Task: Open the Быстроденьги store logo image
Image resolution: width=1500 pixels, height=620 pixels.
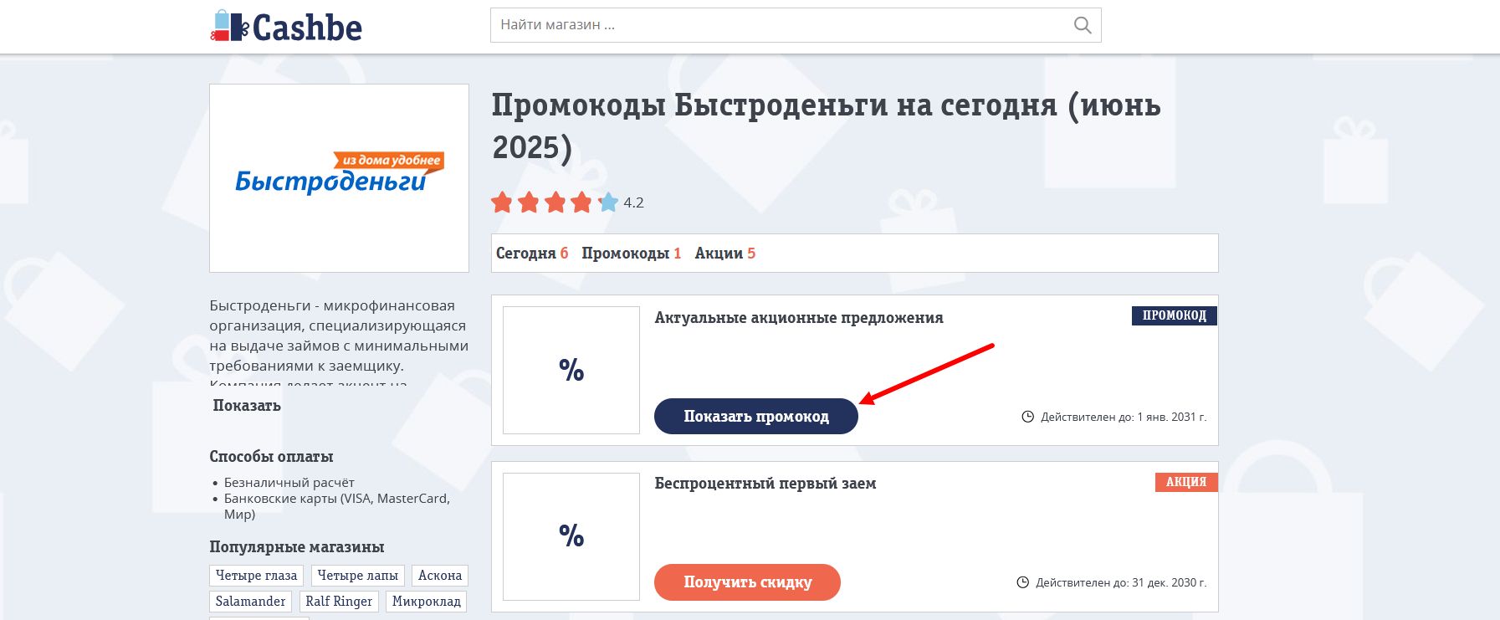Action: (339, 177)
